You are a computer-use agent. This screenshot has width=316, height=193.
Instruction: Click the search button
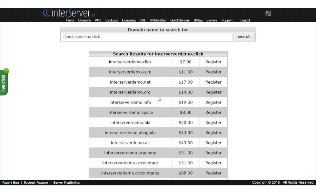coord(244,37)
